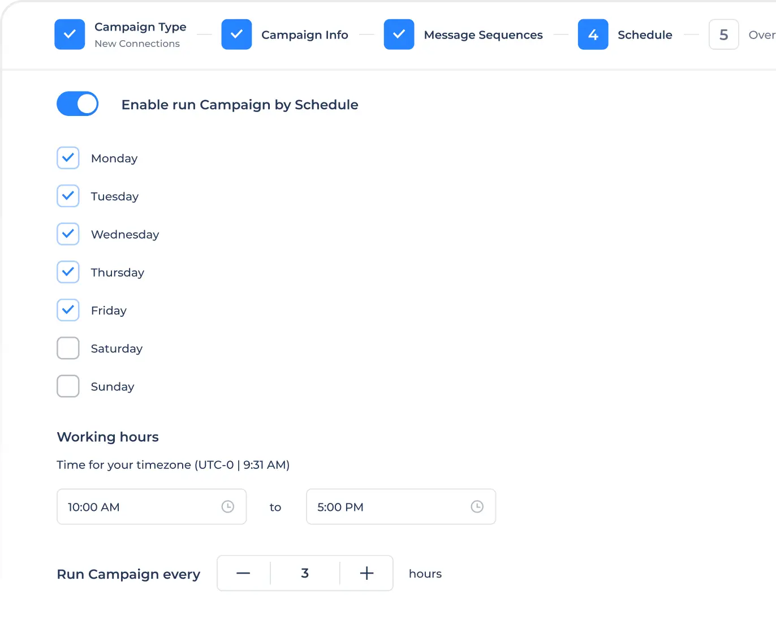The height and width of the screenshot is (620, 776).
Task: Click the Campaign Type completed checkmark icon
Action: [x=70, y=35]
